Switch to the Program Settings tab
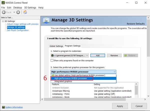This screenshot has width=150, height=111. click(x=72, y=46)
